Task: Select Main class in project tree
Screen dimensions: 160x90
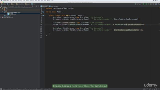Action: pyautogui.click(x=12, y=13)
